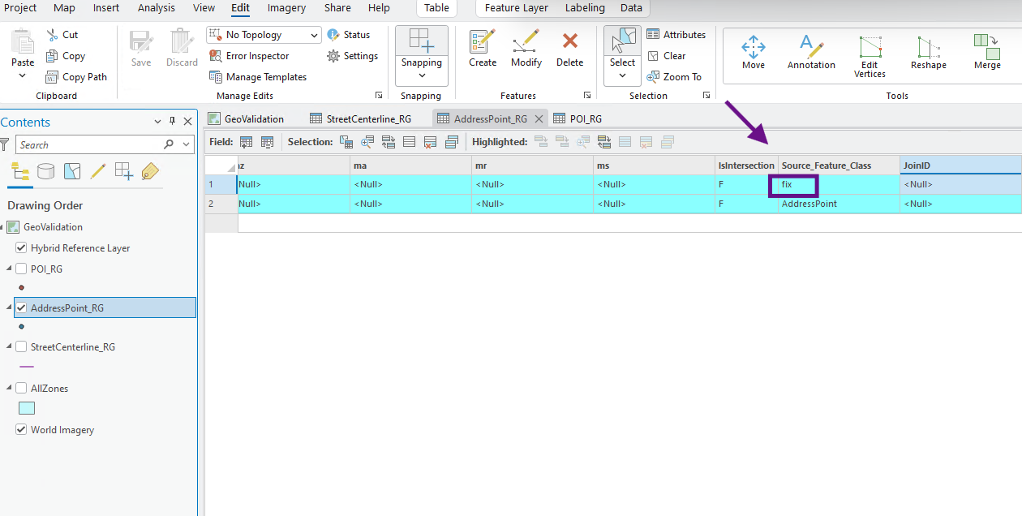Turn on the StreetCenterline_RG layer checkbox

(21, 347)
